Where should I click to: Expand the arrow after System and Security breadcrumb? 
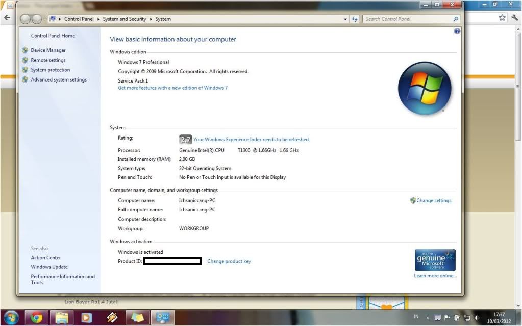point(151,19)
